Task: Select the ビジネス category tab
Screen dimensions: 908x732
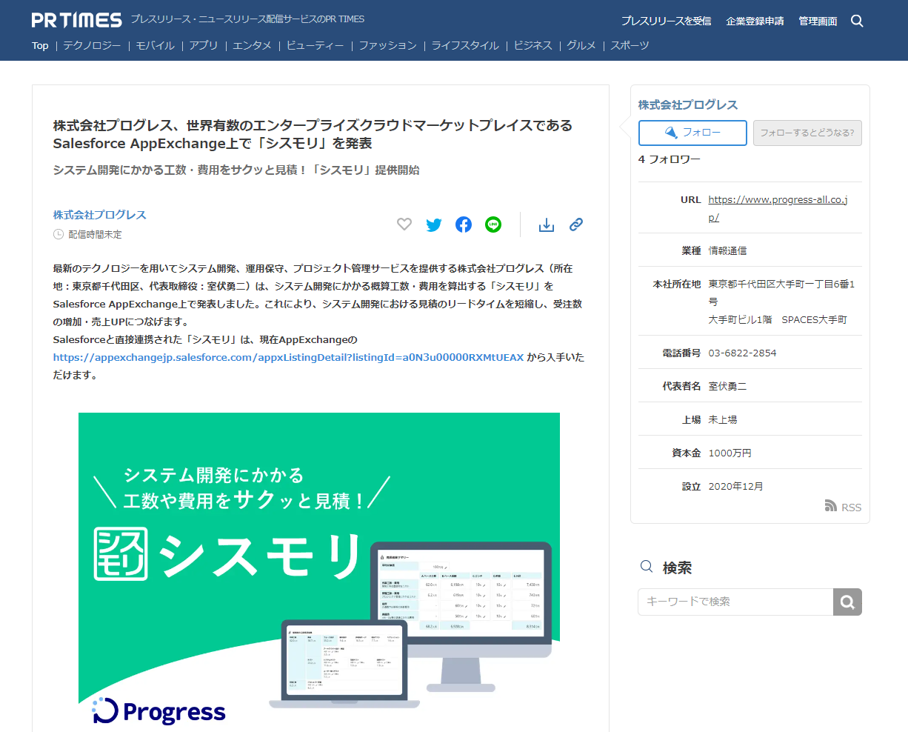Action: 533,45
